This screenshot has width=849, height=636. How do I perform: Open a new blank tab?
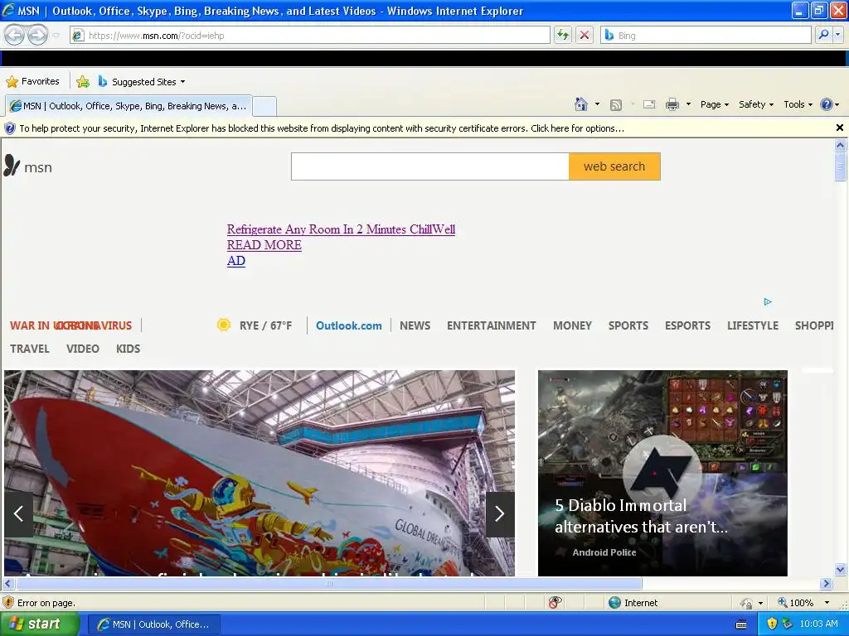click(x=264, y=106)
